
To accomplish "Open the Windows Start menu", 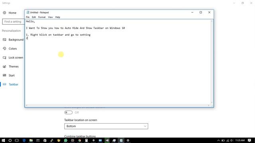I will click(3, 140).
